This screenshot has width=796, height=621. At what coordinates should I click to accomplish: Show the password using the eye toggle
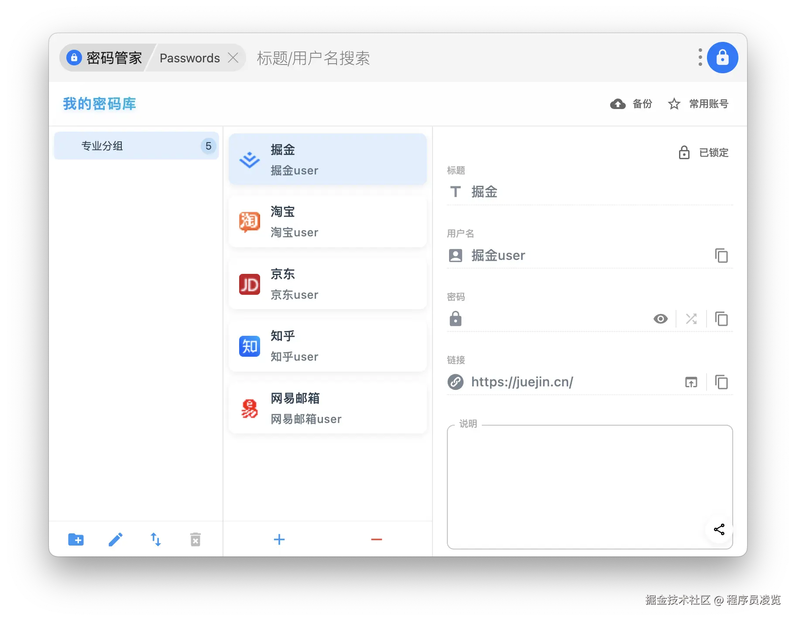(660, 319)
